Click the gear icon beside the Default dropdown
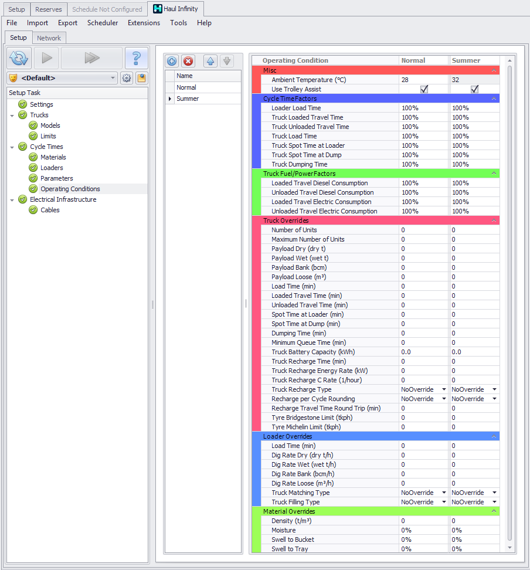530x570 pixels. pyautogui.click(x=127, y=78)
